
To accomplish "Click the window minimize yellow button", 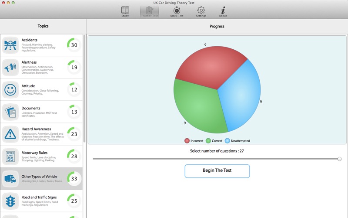I will coord(8,3).
